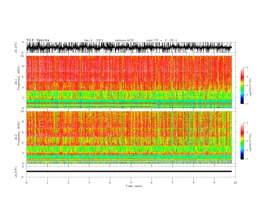This screenshot has width=265, height=205.
Task: Click the ch.1 PSD color bar
Action: coord(242,86)
